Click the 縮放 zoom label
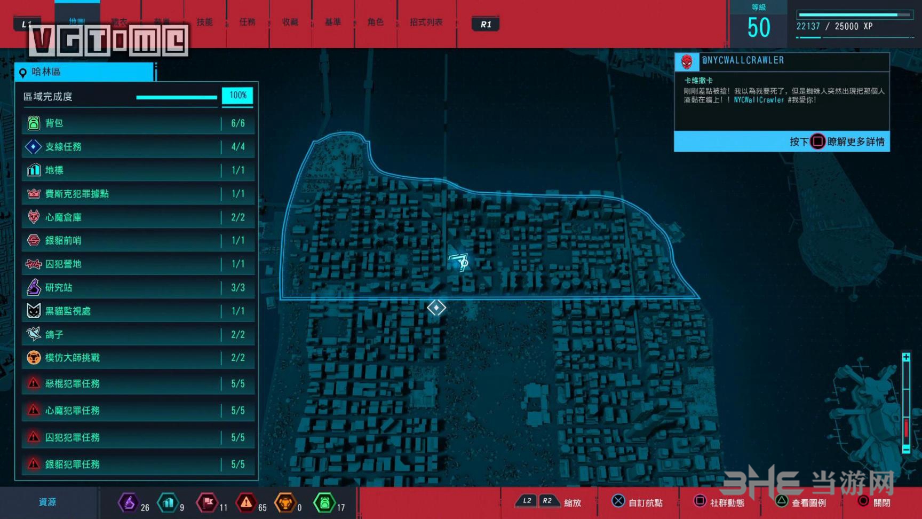The height and width of the screenshot is (519, 922). 573,502
